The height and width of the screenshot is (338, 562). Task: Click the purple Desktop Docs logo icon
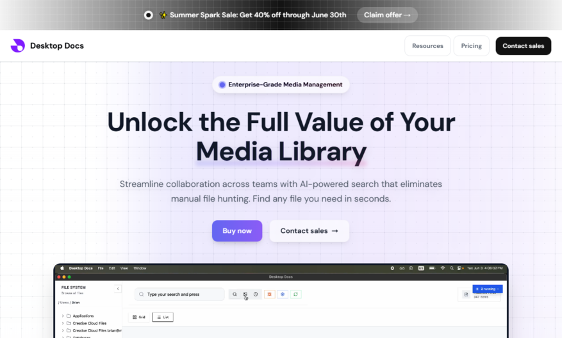(17, 45)
